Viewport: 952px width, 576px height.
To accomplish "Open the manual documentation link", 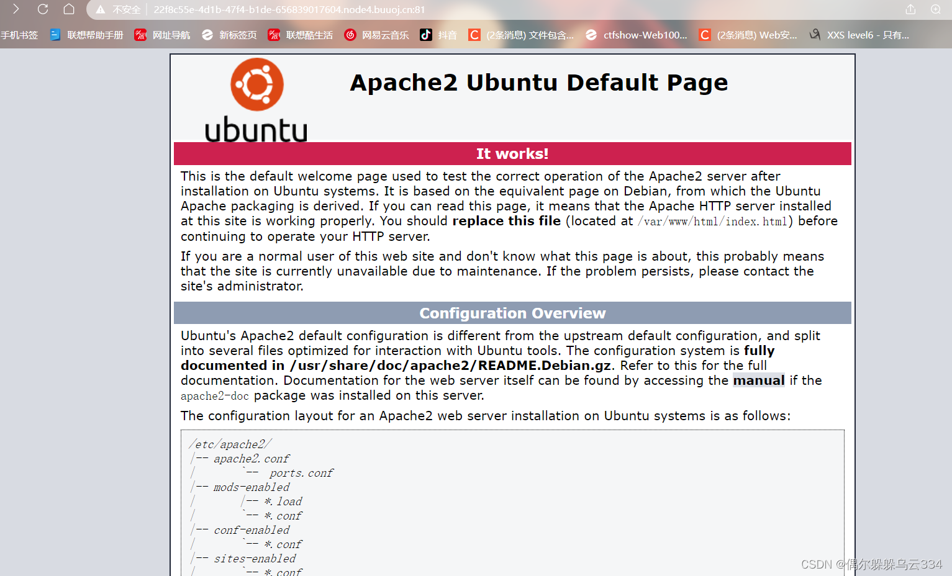I will coord(759,380).
